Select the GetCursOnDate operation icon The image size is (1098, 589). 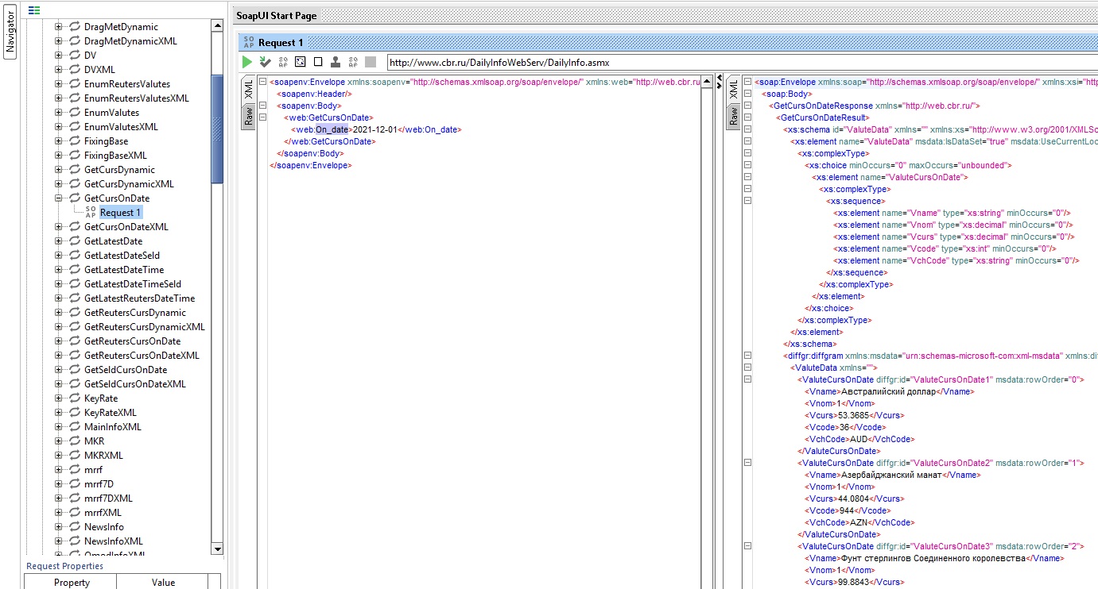point(76,198)
